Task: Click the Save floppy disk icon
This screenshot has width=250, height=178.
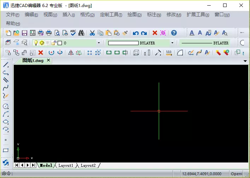Action: pyautogui.click(x=24, y=33)
